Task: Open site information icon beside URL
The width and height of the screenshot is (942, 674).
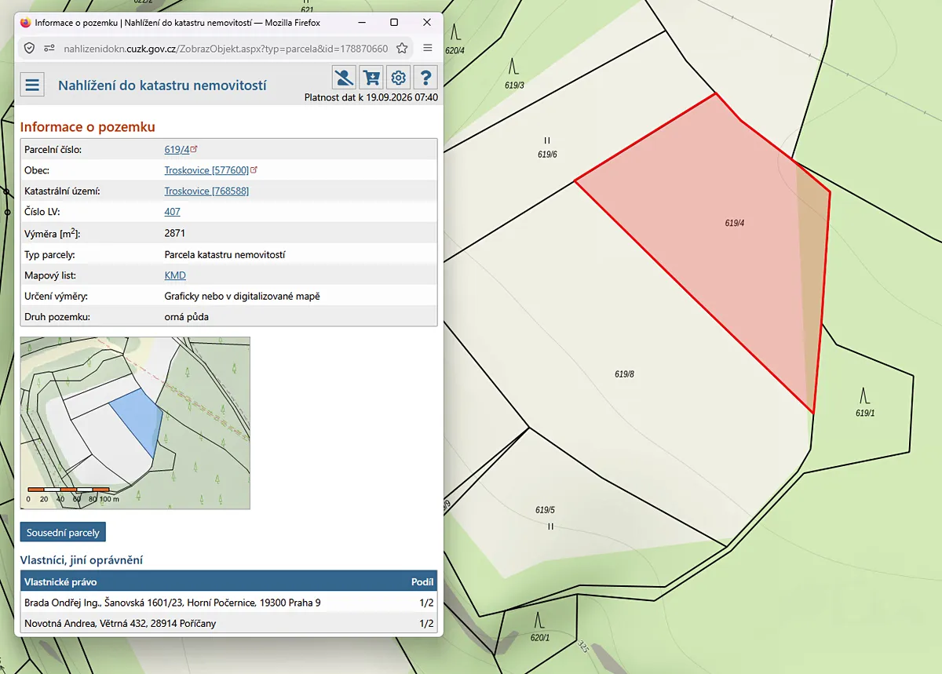Action: click(49, 48)
